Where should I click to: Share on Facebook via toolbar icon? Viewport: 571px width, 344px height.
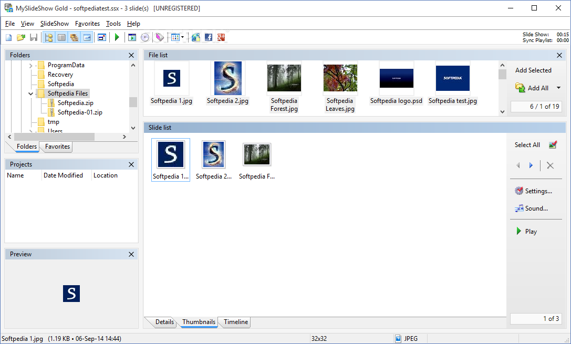click(x=209, y=37)
